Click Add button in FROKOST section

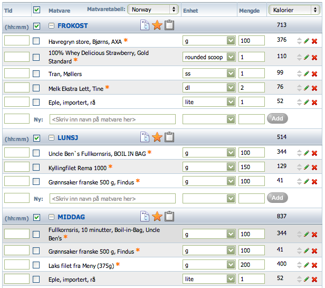click(x=278, y=118)
